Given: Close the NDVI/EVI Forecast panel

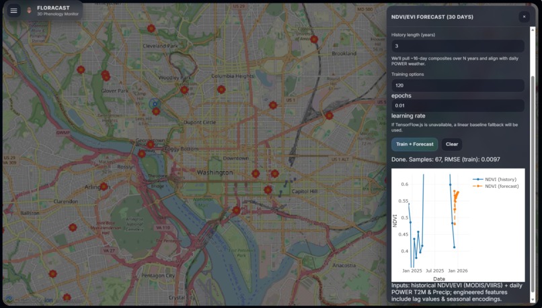Looking at the screenshot, I should click(x=524, y=17).
